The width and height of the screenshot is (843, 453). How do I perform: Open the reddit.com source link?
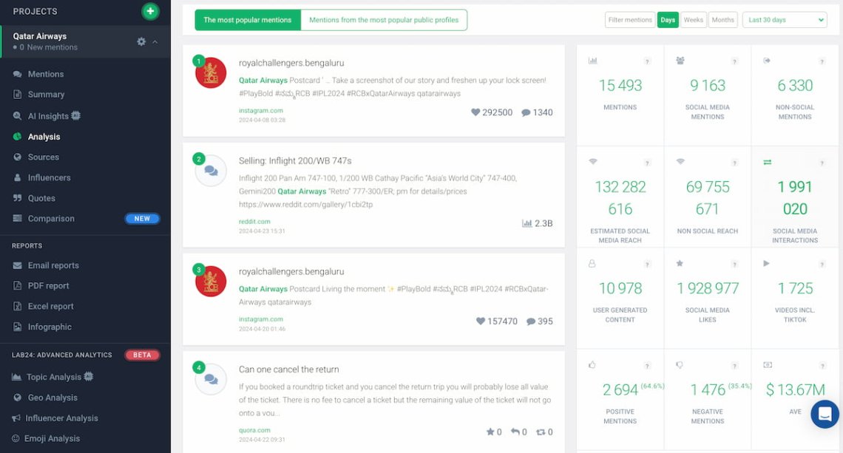click(x=254, y=222)
